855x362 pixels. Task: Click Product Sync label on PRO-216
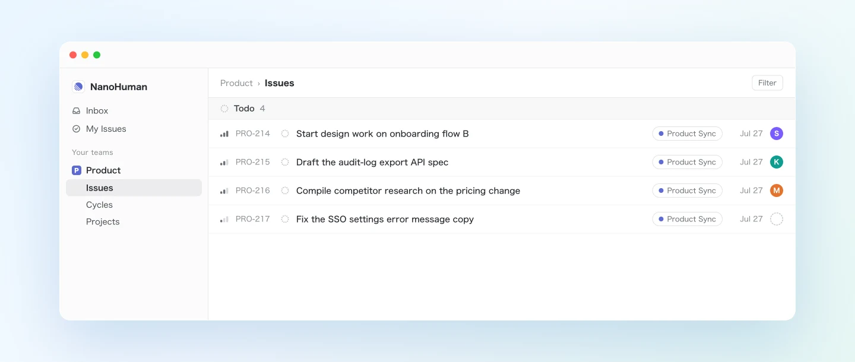(688, 190)
